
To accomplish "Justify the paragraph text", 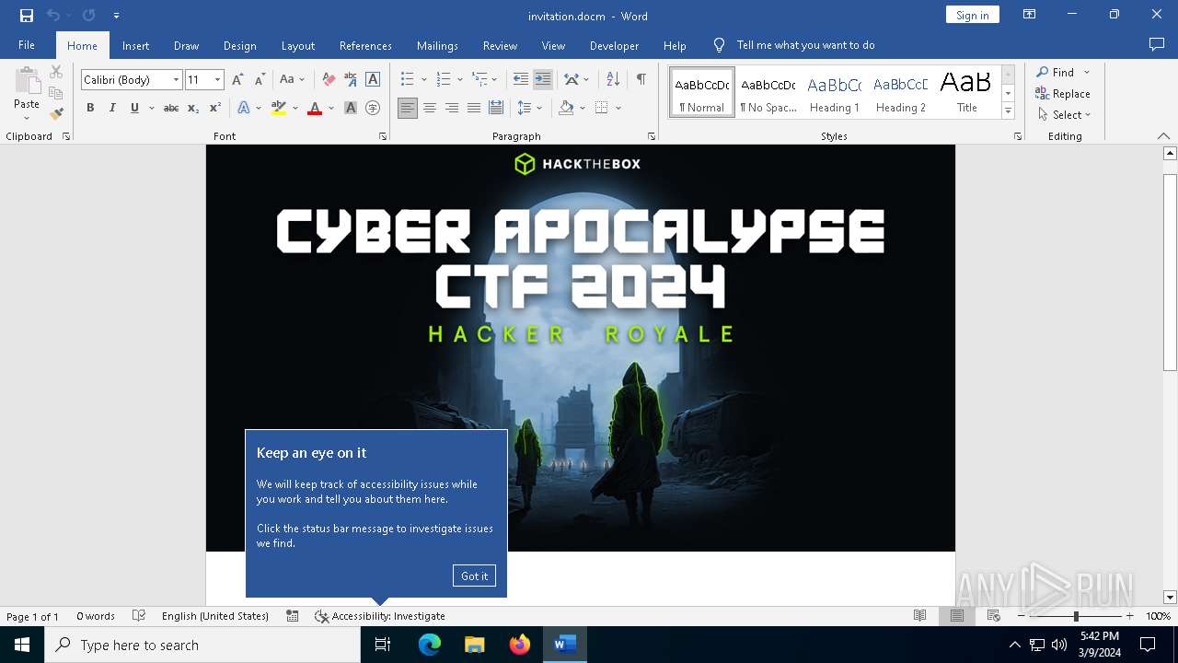I will point(474,109).
